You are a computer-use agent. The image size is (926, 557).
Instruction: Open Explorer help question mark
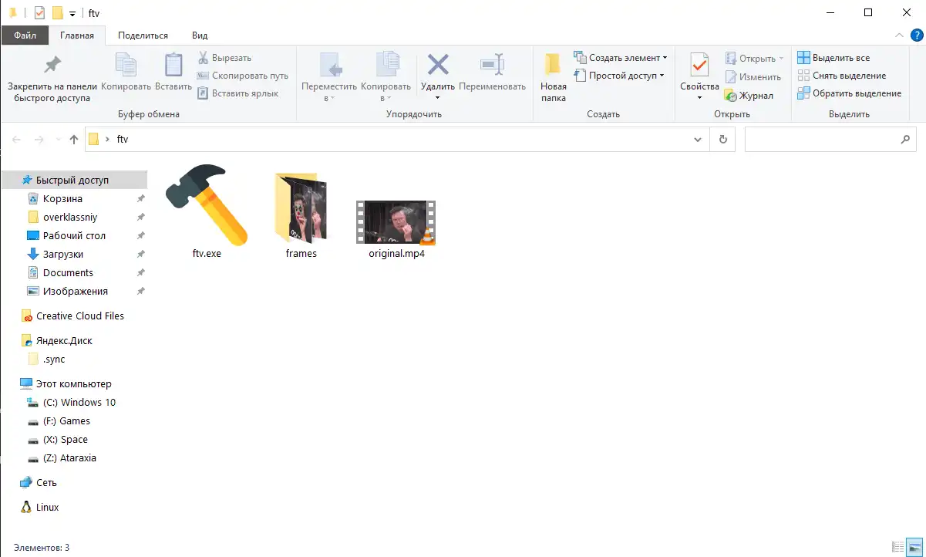[x=917, y=35]
